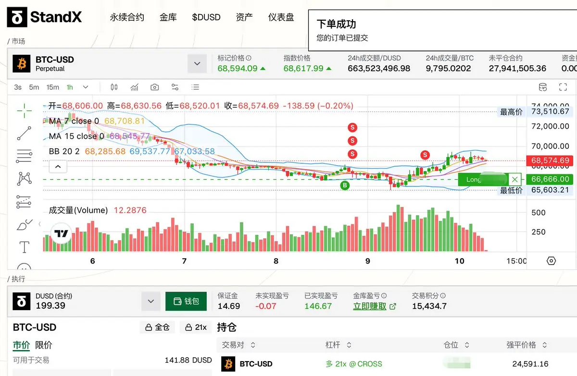Open the 金库 menu
The image size is (577, 376).
pos(168,17)
